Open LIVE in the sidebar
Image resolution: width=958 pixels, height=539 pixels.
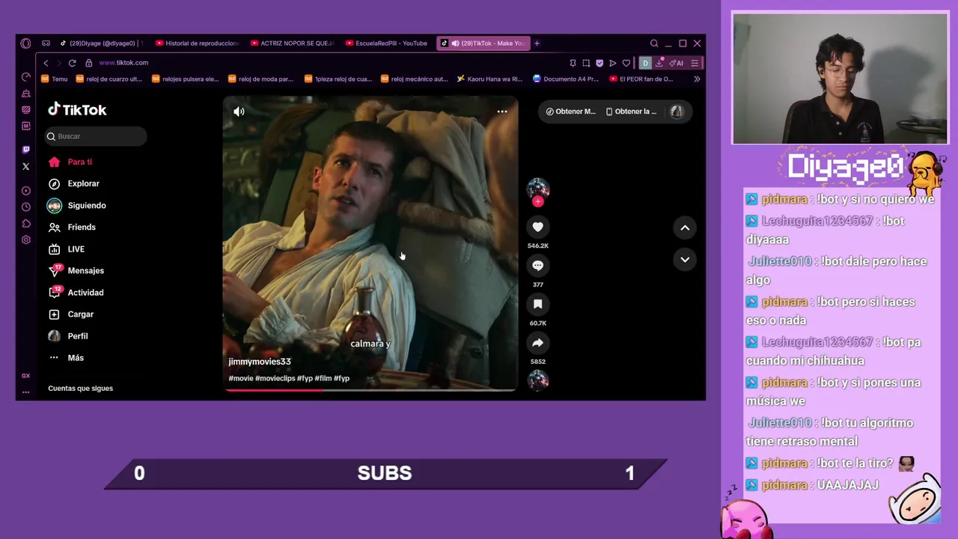click(x=66, y=249)
